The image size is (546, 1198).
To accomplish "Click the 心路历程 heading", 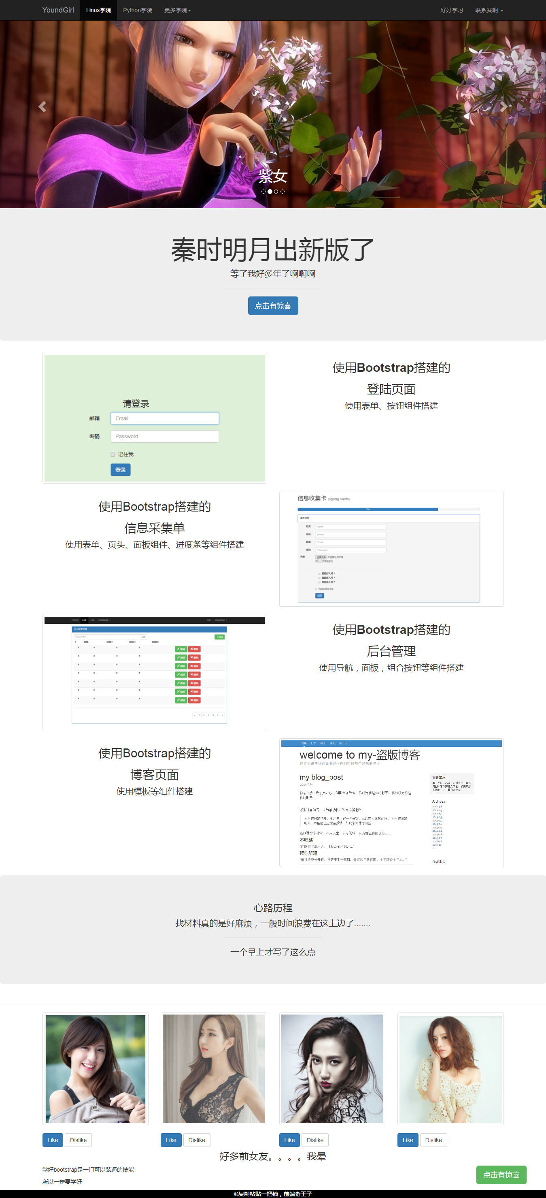I will 273,908.
